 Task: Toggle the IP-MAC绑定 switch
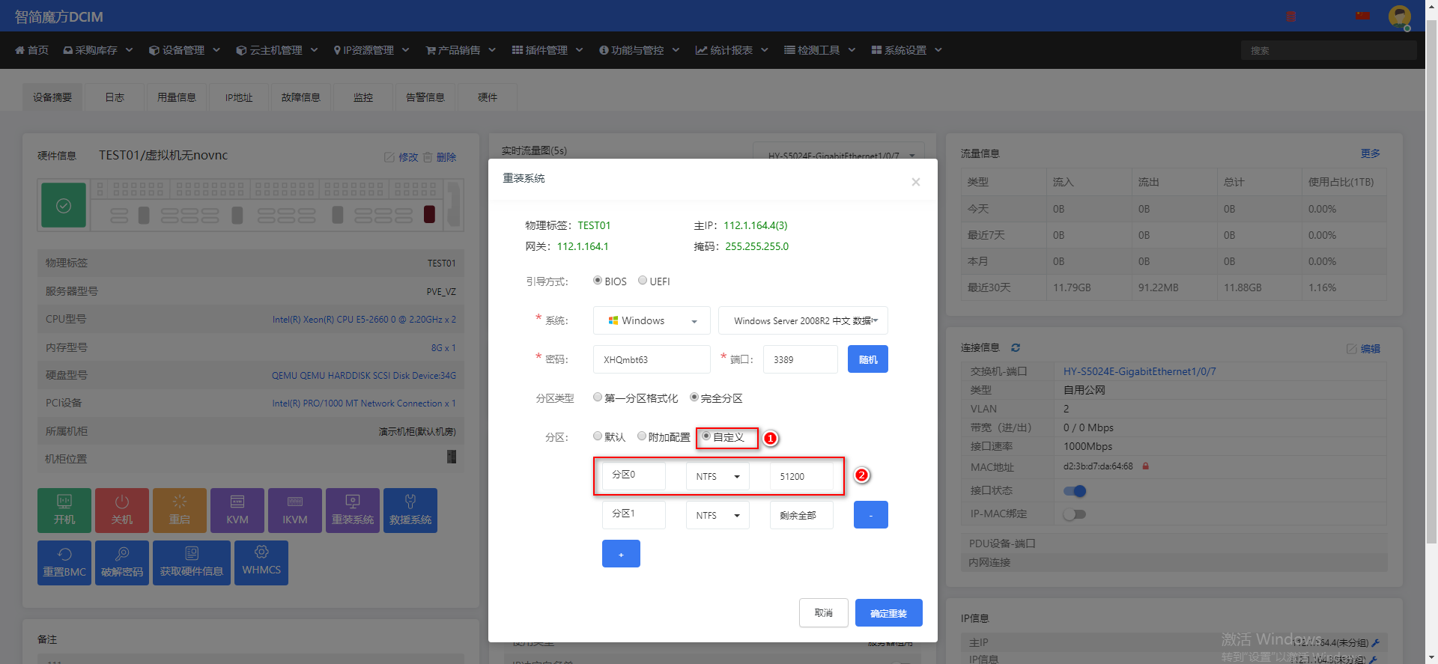tap(1074, 514)
